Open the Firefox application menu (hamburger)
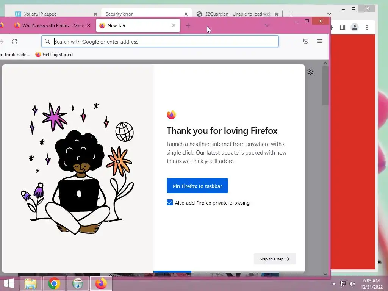388x291 pixels. 319,41
